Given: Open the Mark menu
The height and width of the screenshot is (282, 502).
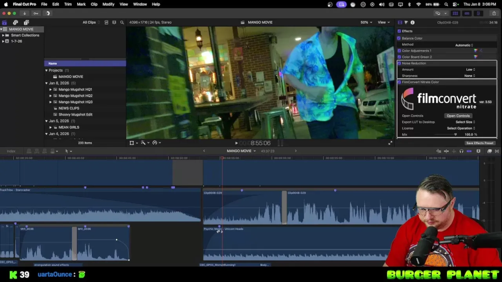Looking at the screenshot, I should [x=81, y=4].
